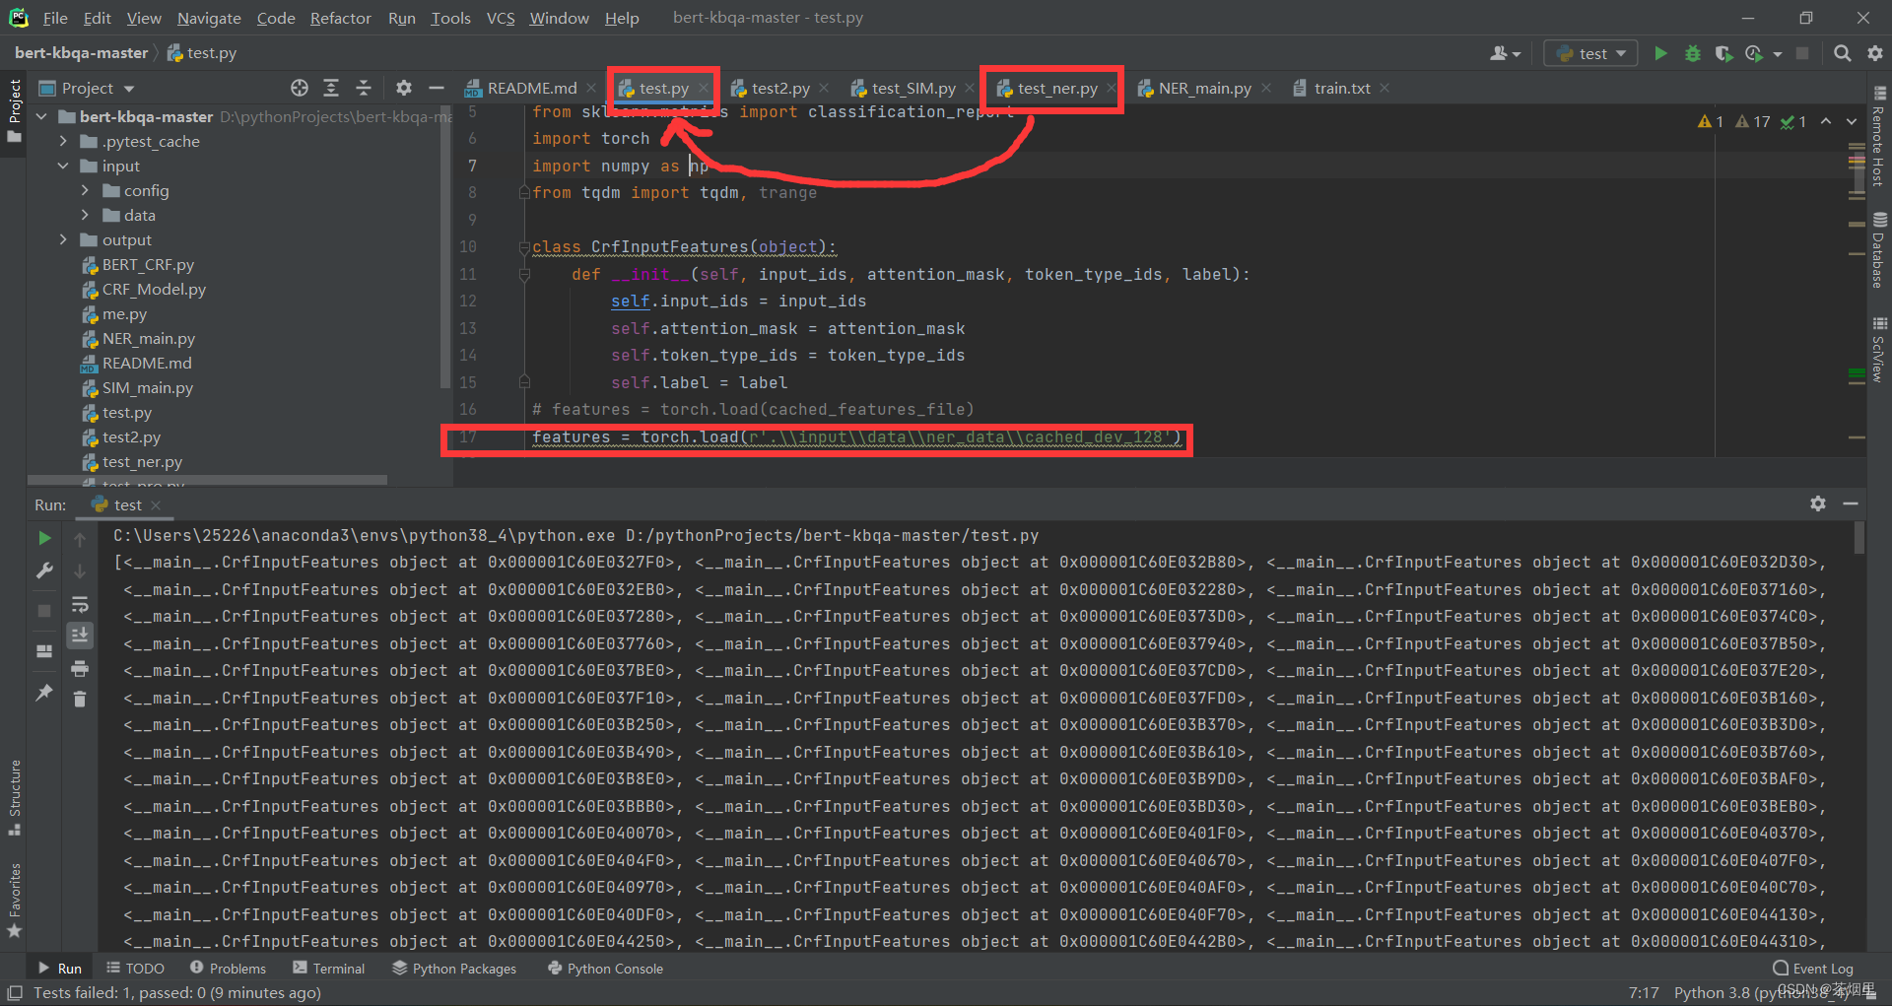Rerun test in Run panel
This screenshot has width=1892, height=1006.
pyautogui.click(x=44, y=538)
